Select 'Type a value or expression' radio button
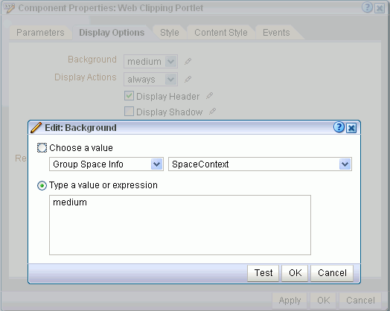 [x=42, y=185]
